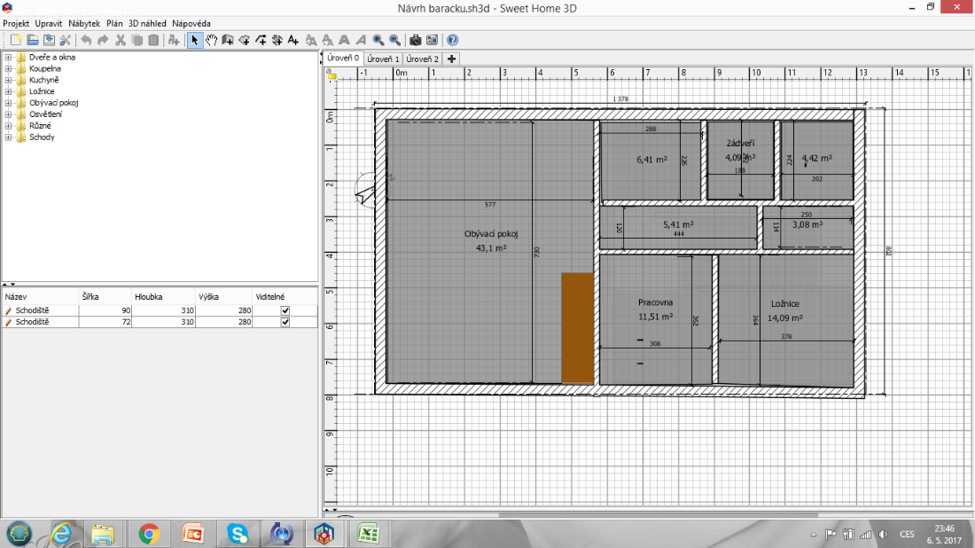Click the Zoom in magnifier icon
The height and width of the screenshot is (548, 975).
tap(378, 40)
